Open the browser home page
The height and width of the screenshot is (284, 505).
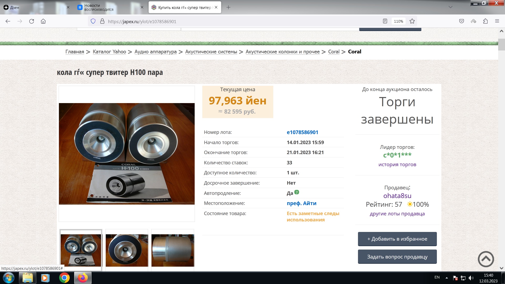(x=43, y=21)
